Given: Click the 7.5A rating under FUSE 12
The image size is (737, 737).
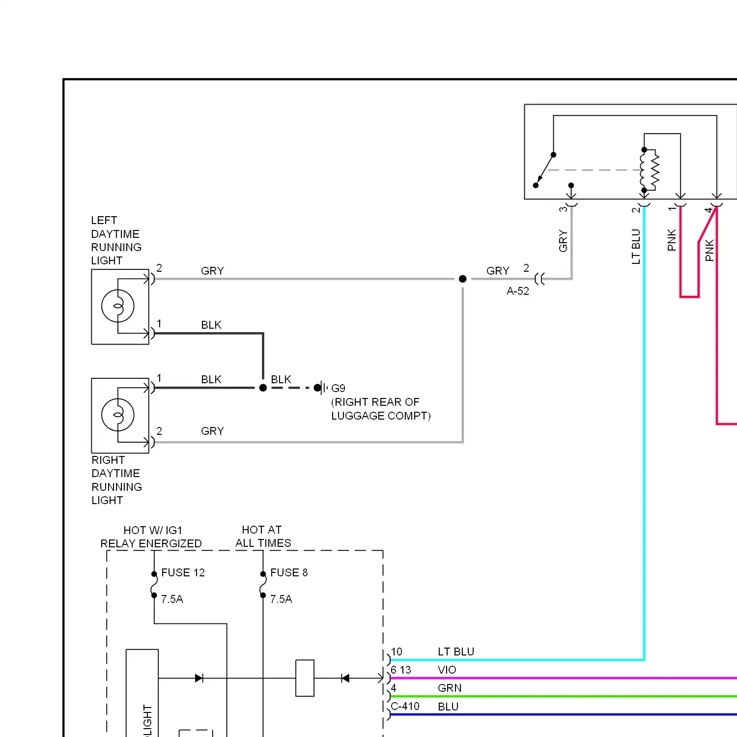Looking at the screenshot, I should (172, 599).
